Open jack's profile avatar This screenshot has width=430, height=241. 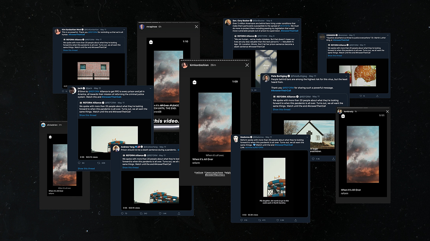point(72,90)
